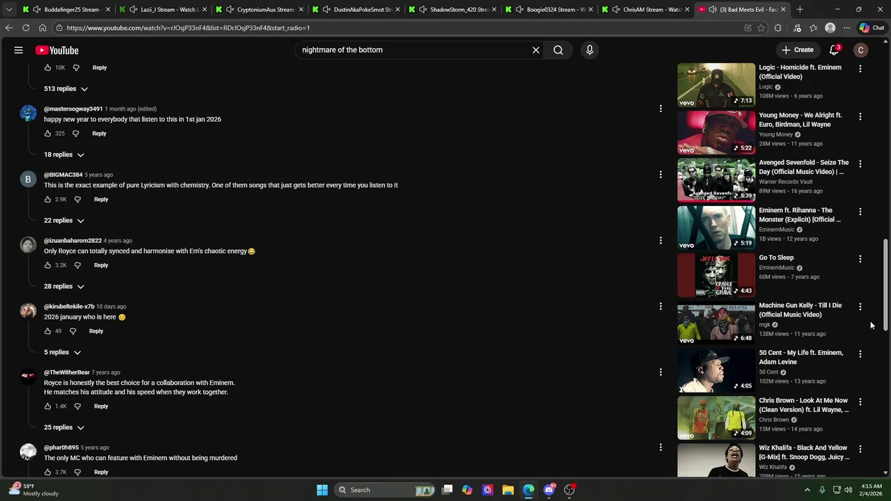This screenshot has width=891, height=501.
Task: Open the @TheWitherBear channel link
Action: (x=67, y=372)
